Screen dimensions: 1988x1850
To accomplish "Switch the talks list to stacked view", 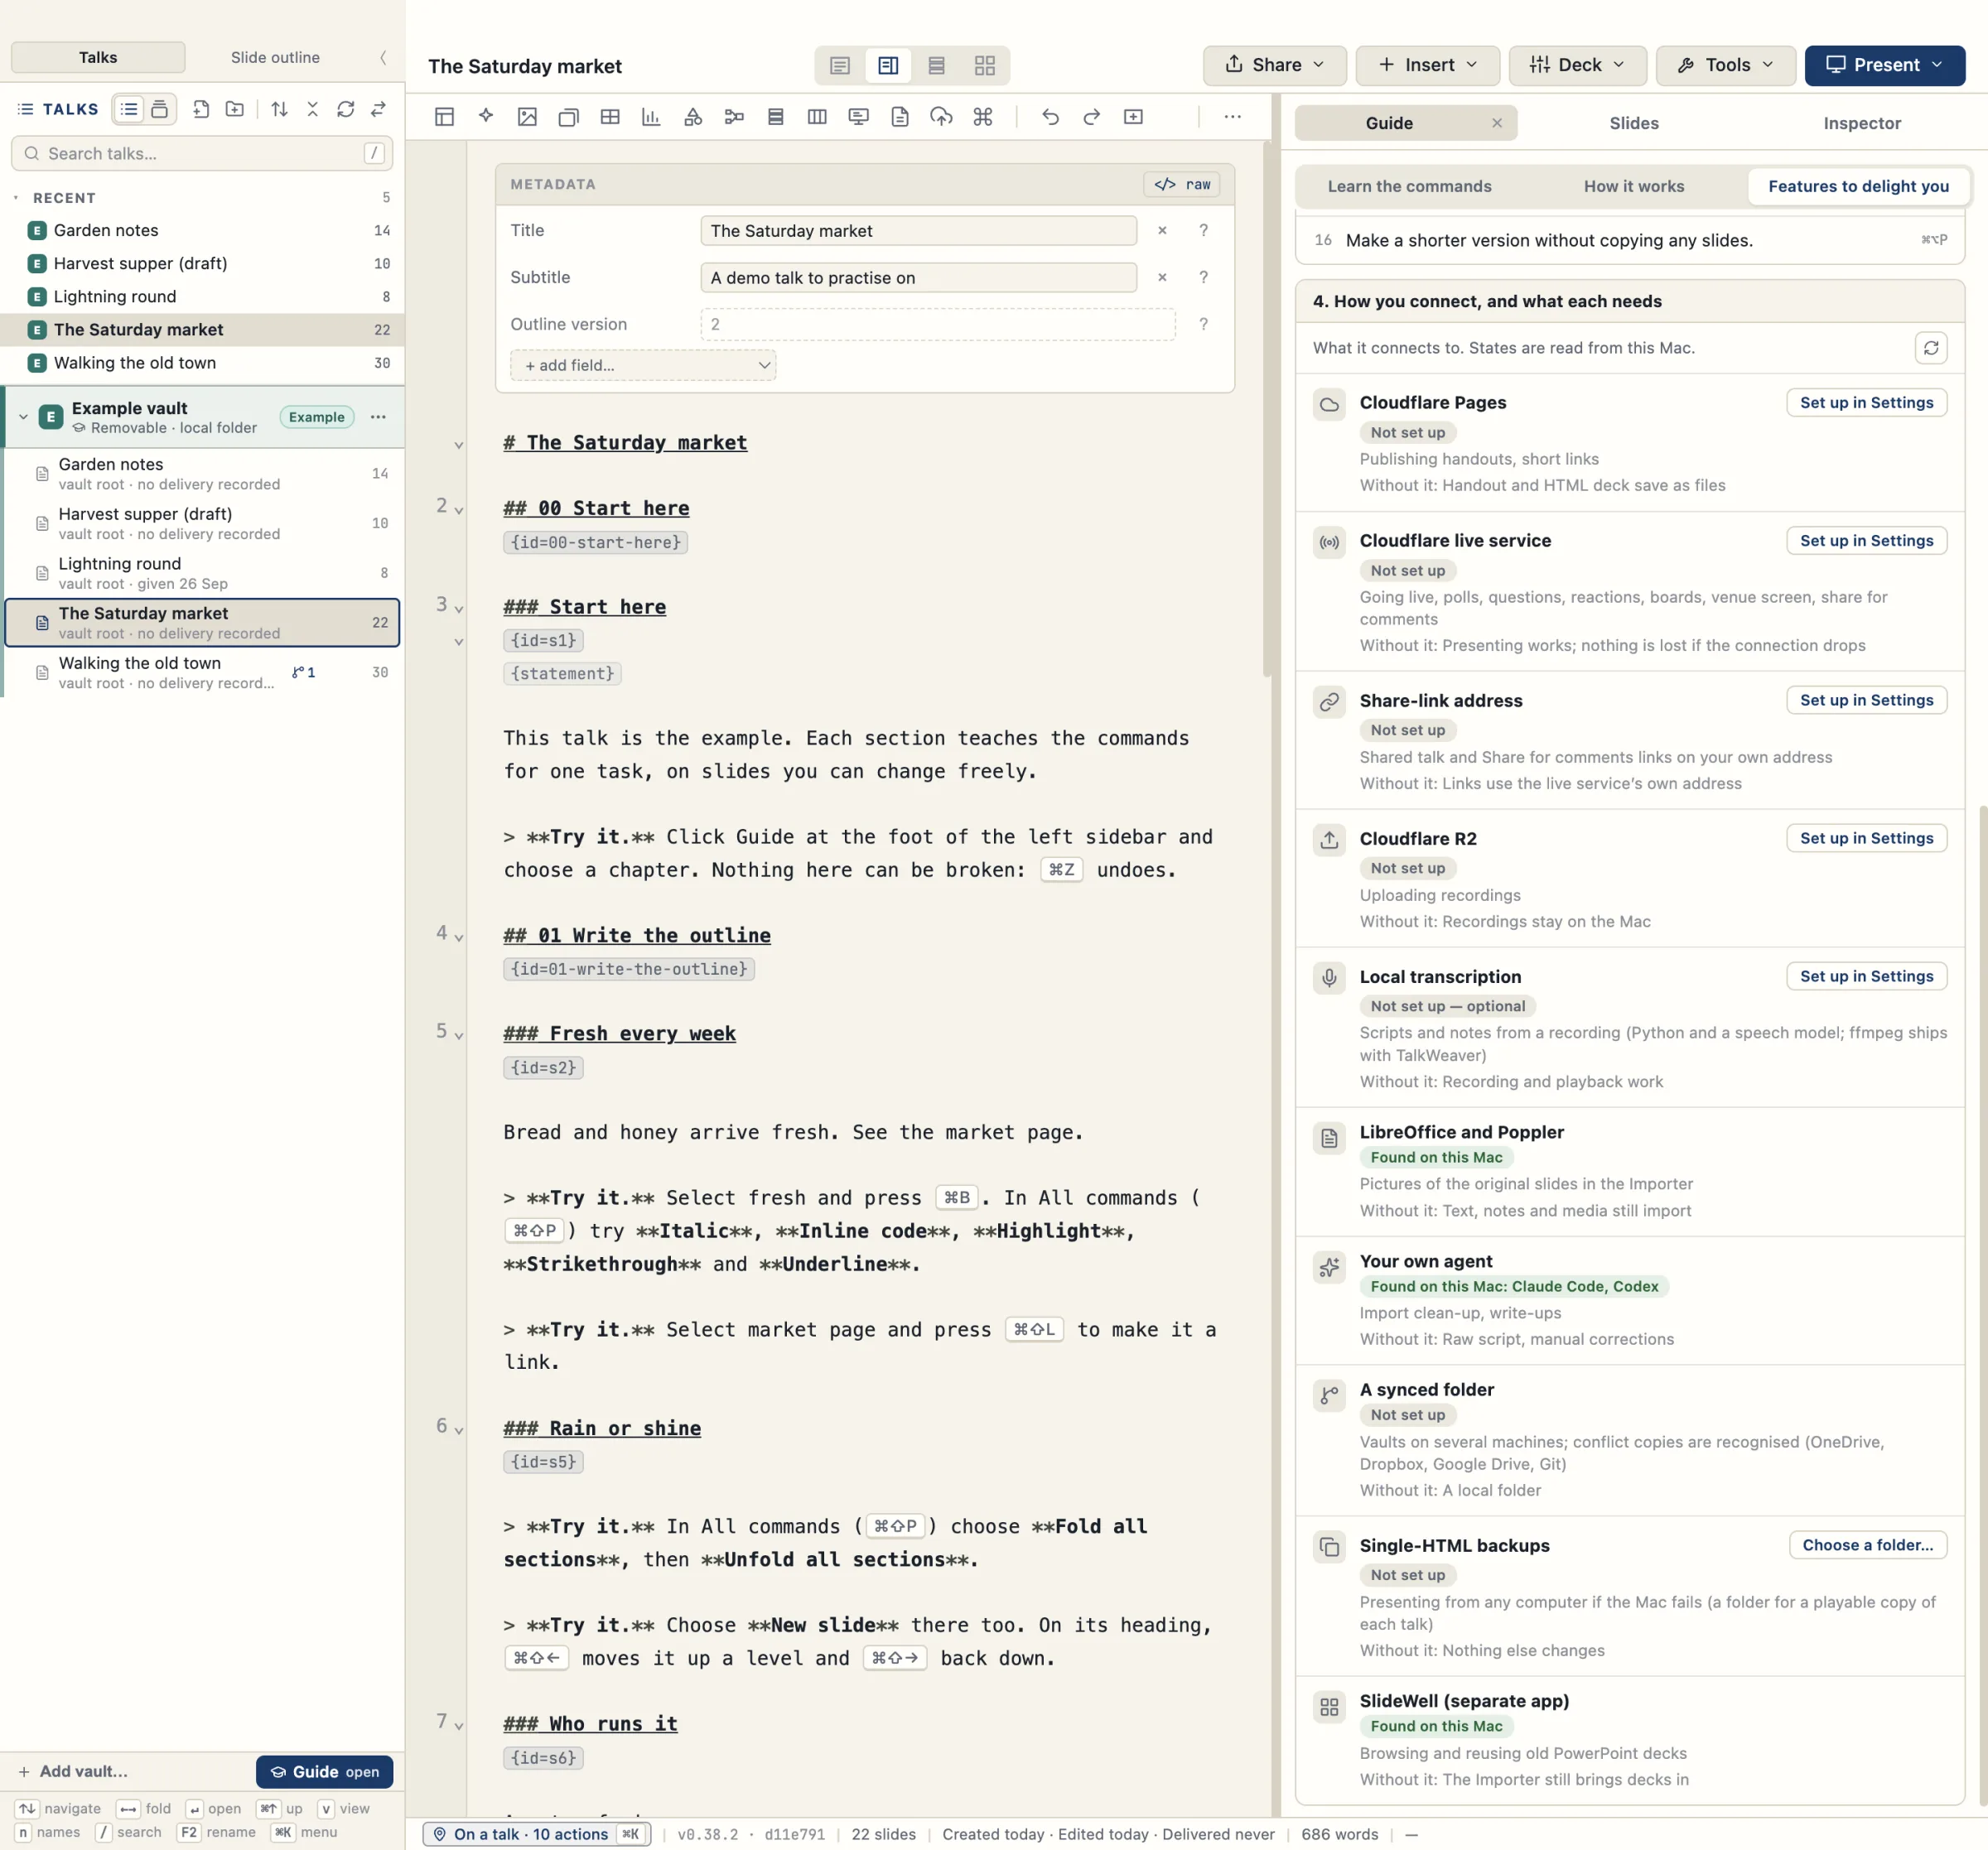I will click(159, 109).
